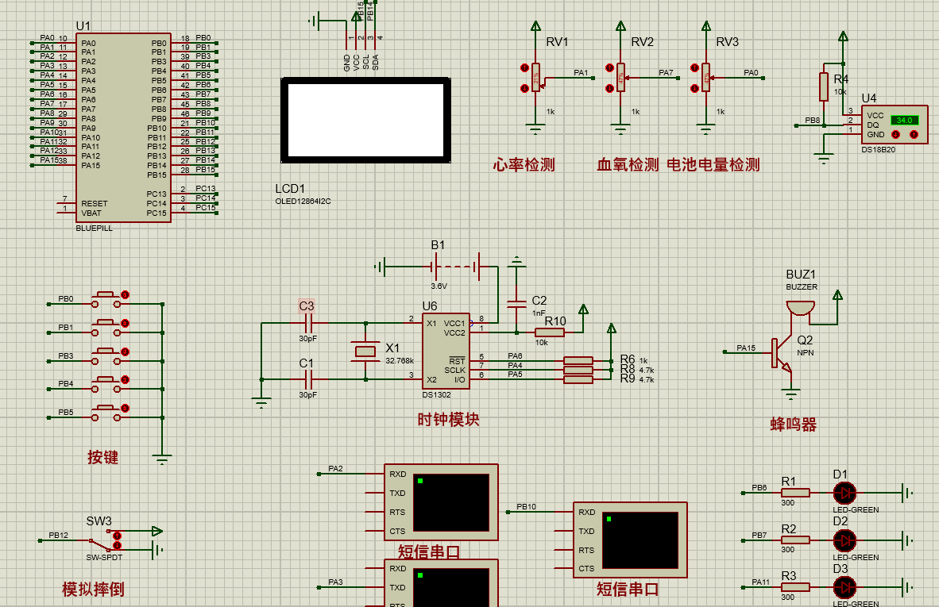939x607 pixels.
Task: Click the 时钟模块 label
Action: pos(449,420)
